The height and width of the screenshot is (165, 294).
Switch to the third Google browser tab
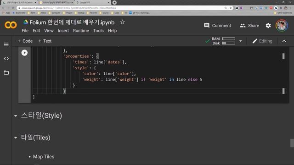coord(93,2)
